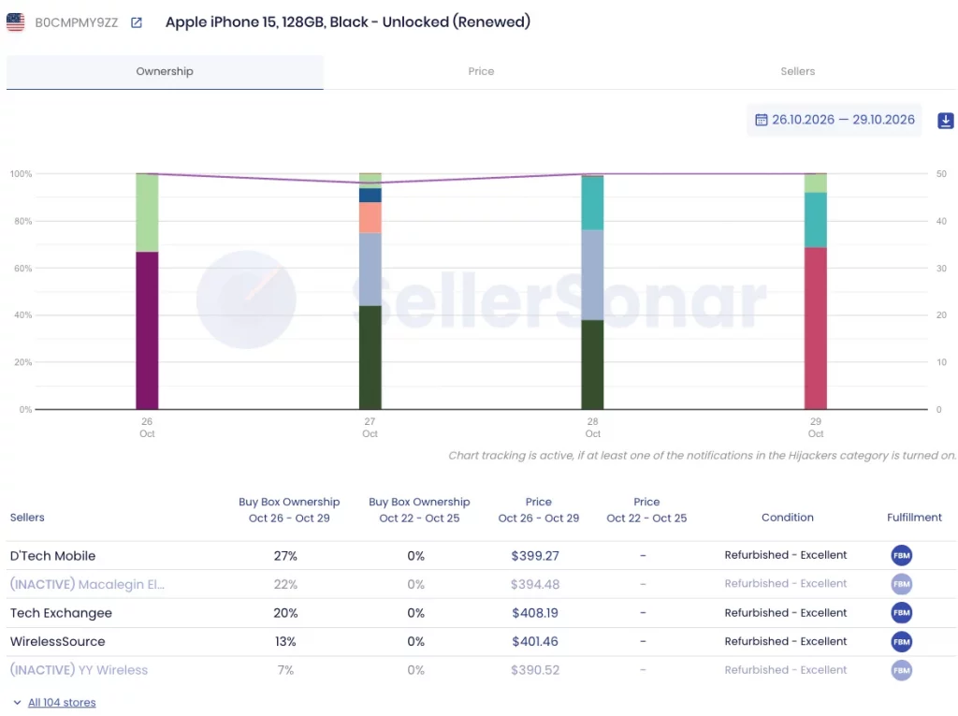Click the 7% ownership value for YY Wireless

coord(285,670)
